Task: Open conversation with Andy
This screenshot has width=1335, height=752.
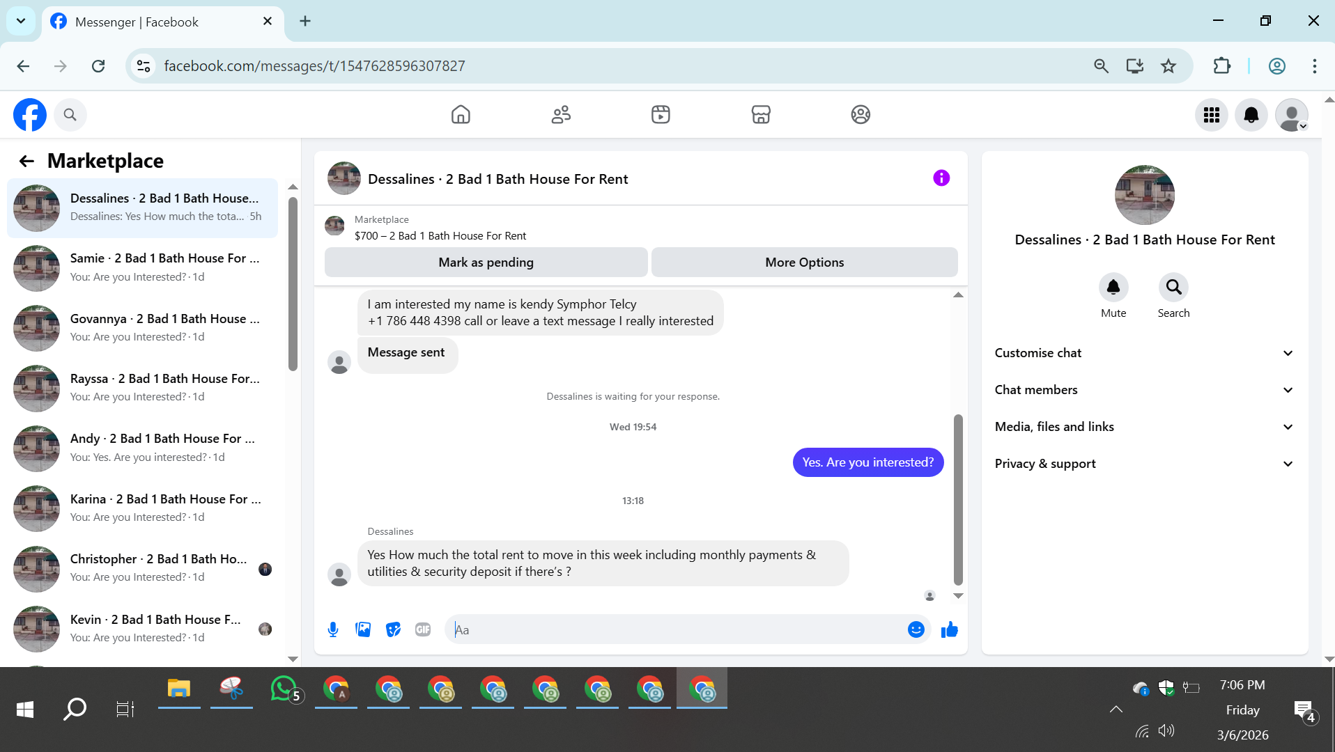Action: pos(142,448)
